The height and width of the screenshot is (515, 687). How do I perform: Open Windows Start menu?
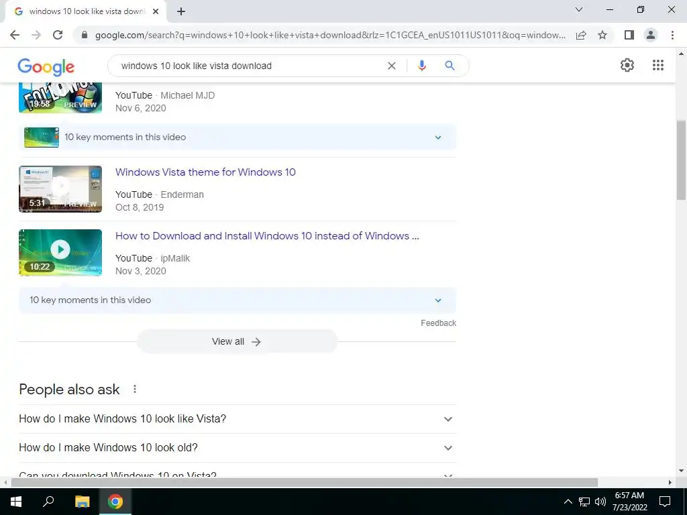point(16,502)
